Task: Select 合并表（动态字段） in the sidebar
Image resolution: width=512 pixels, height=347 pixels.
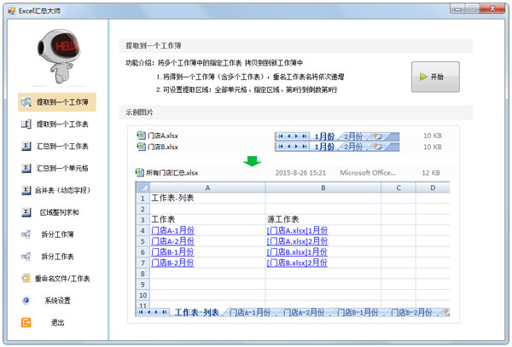Action: click(60, 191)
